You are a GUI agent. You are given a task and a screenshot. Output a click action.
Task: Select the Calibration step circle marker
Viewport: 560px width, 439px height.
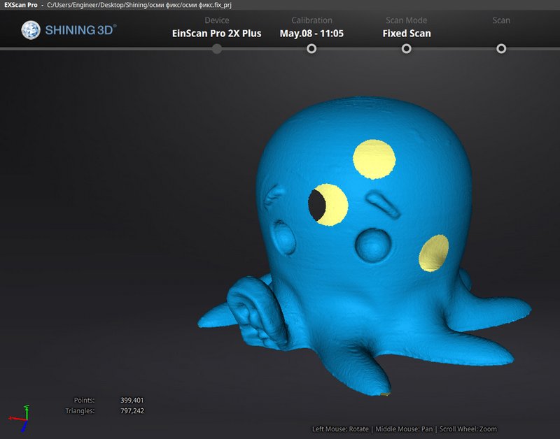pyautogui.click(x=311, y=48)
